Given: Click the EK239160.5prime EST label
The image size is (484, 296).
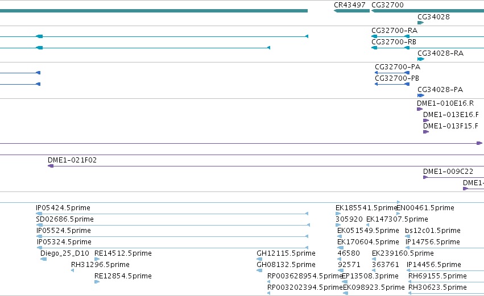Looking at the screenshot, I should 403,254.
